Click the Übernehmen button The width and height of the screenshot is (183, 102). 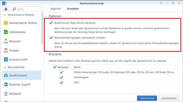147,98
